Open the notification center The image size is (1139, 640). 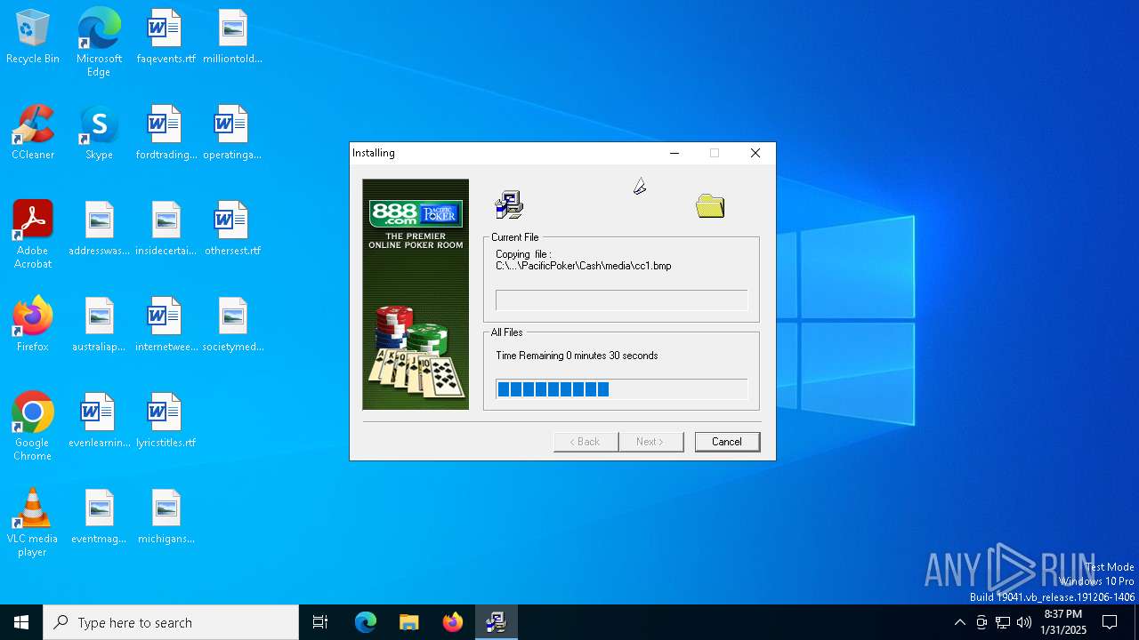(x=1110, y=622)
